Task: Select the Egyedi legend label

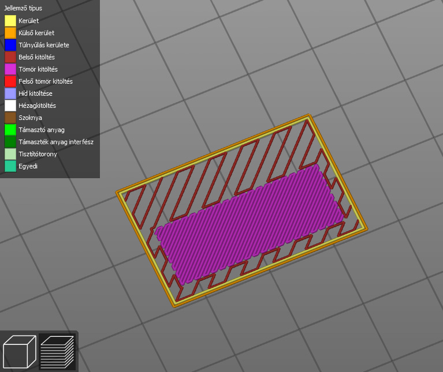Action: (x=28, y=167)
